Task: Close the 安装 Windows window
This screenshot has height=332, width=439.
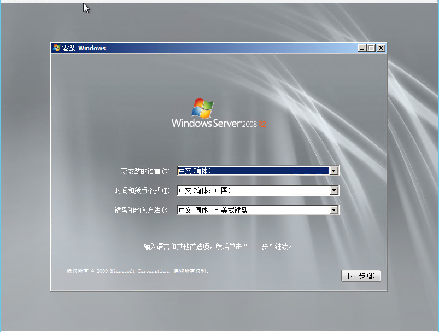Action: coord(381,48)
